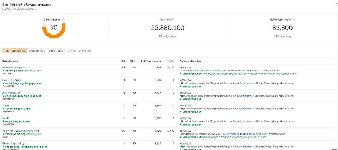
Task: Click the lock icon before everithingnaija.blogspot.com
Action: pos(3,83)
